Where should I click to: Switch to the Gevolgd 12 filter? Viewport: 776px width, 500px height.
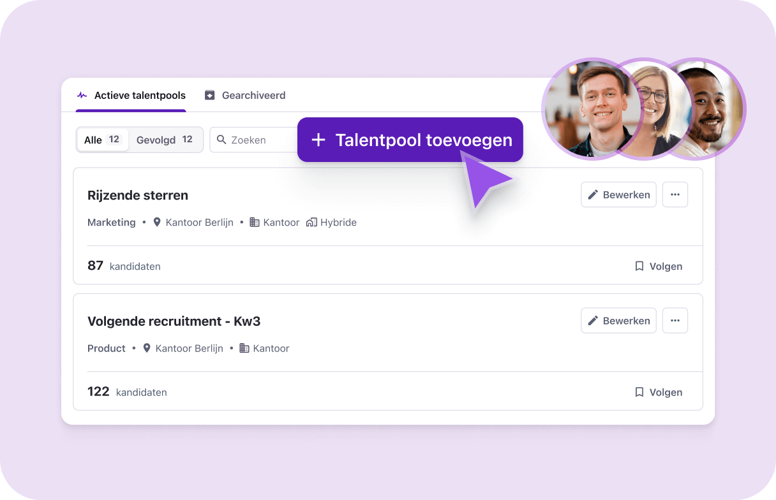point(165,140)
